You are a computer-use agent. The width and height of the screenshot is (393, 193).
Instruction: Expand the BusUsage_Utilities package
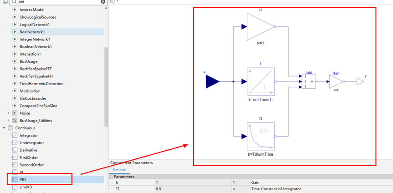[9, 121]
